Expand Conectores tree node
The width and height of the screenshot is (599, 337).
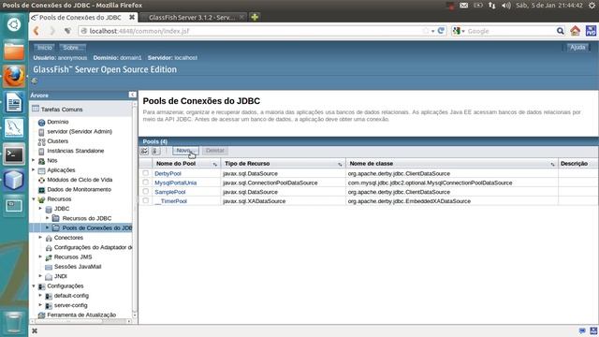40,237
